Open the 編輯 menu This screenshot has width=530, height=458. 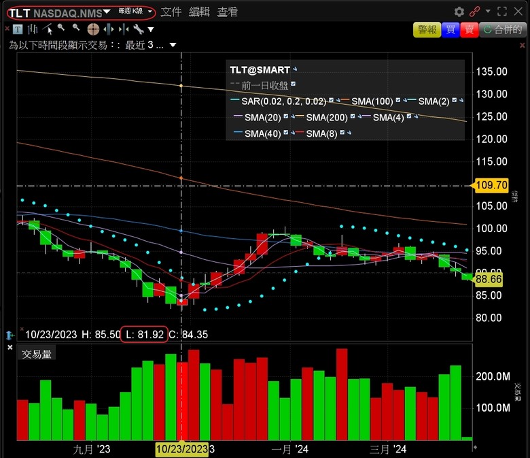click(x=199, y=12)
